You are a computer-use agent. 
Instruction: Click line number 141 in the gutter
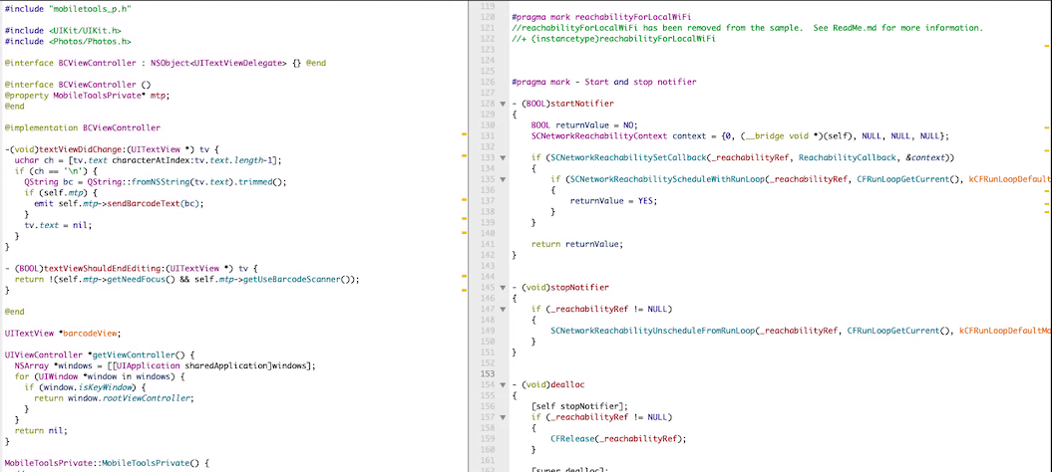tap(488, 244)
